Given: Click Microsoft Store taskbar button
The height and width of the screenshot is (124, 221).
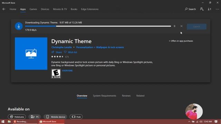Looking at the screenshot, I should (x=51, y=122).
